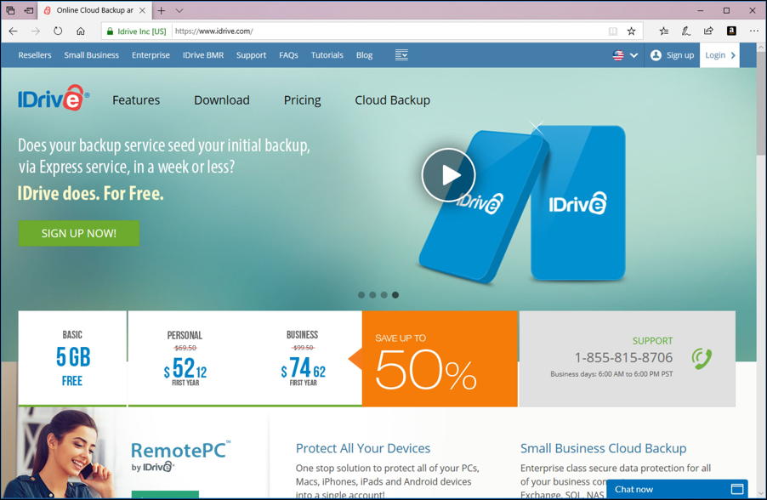Select second carousel slide dot
This screenshot has height=500, width=767.
click(x=372, y=295)
